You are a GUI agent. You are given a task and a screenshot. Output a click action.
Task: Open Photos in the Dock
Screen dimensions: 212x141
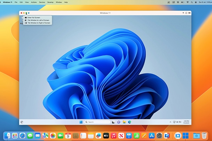[x=53, y=135]
